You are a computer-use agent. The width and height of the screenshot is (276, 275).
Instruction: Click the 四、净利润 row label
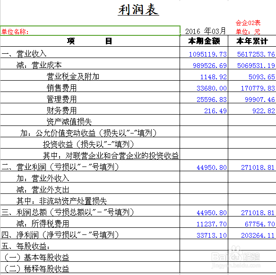tap(60, 235)
